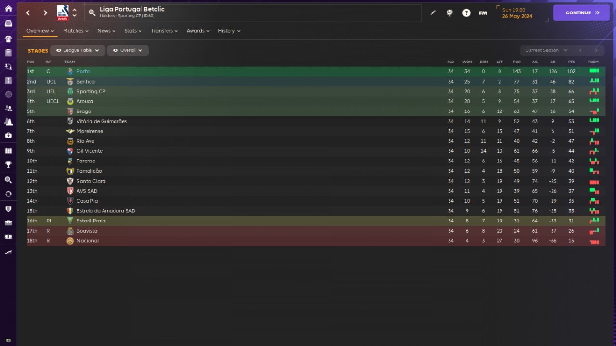Open the Matches tab dropdown
The width and height of the screenshot is (616, 346).
click(x=76, y=31)
